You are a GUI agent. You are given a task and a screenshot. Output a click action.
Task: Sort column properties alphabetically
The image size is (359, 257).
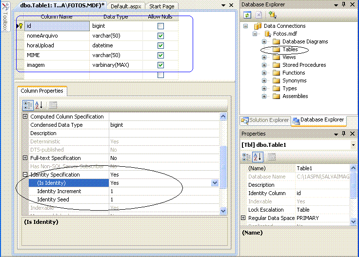click(x=39, y=105)
